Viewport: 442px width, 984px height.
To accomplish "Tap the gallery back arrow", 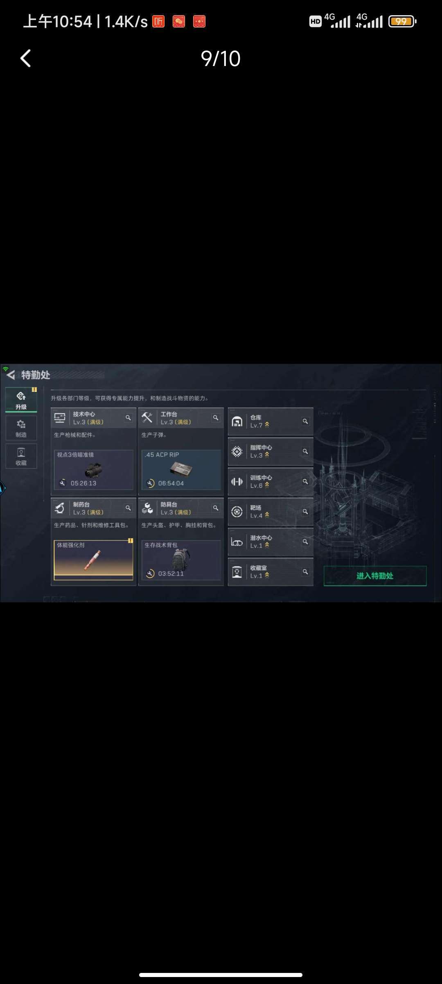I will click(26, 58).
